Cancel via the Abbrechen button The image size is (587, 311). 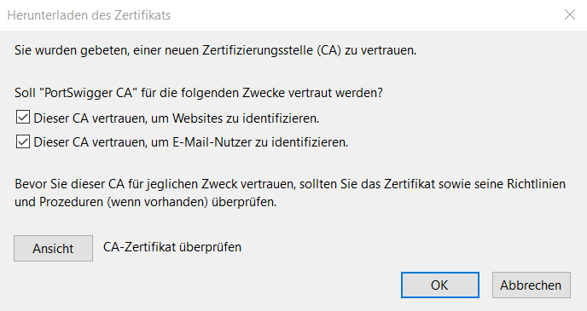pyautogui.click(x=532, y=285)
